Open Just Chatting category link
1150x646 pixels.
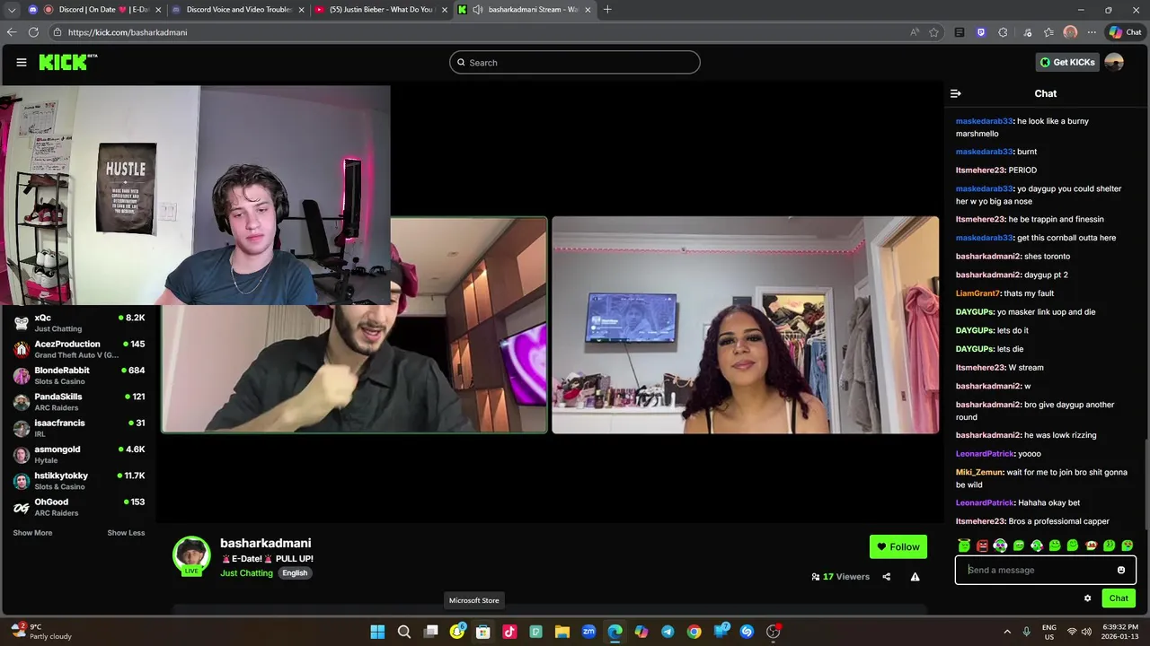click(x=246, y=573)
